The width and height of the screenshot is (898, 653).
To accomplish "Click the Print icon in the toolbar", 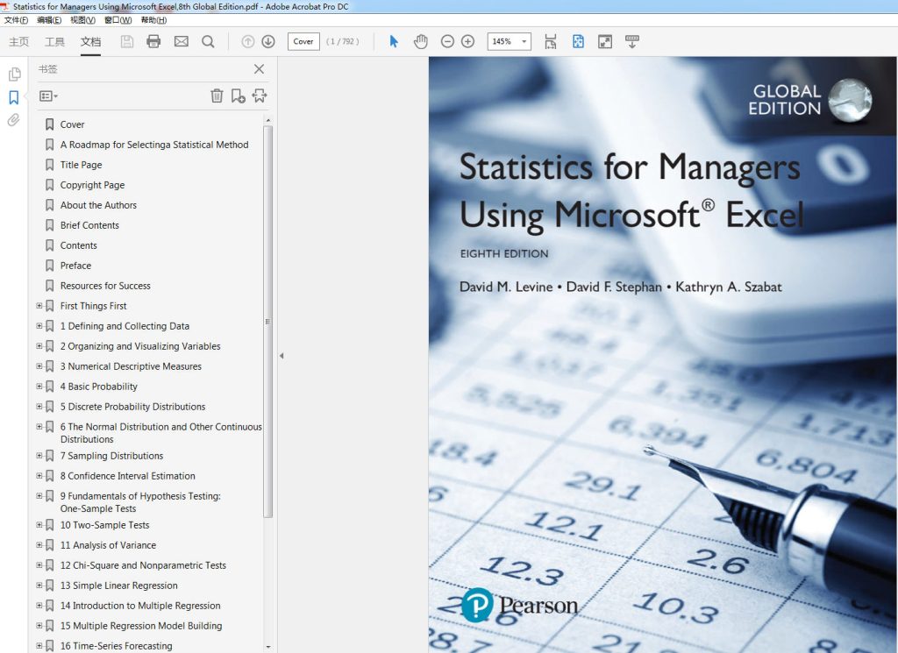I will coord(153,41).
